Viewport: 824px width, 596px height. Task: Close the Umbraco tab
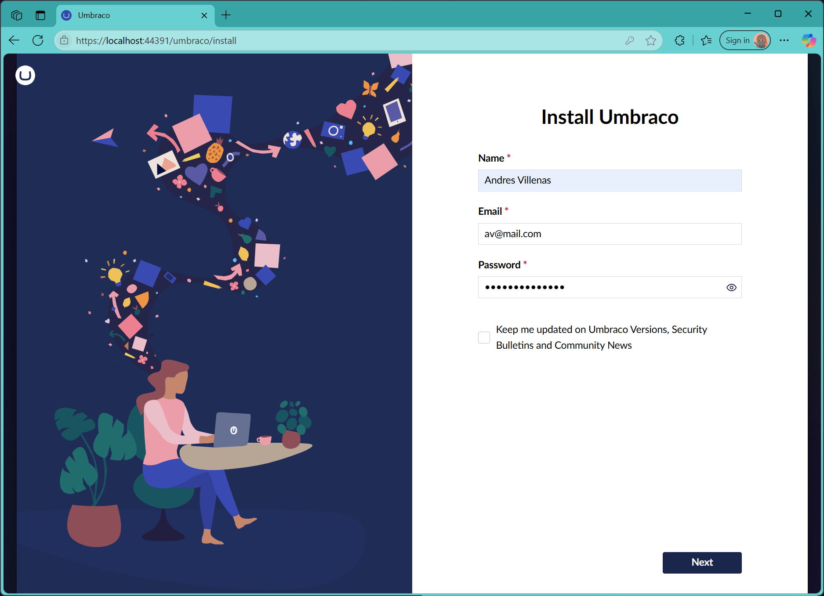[204, 15]
